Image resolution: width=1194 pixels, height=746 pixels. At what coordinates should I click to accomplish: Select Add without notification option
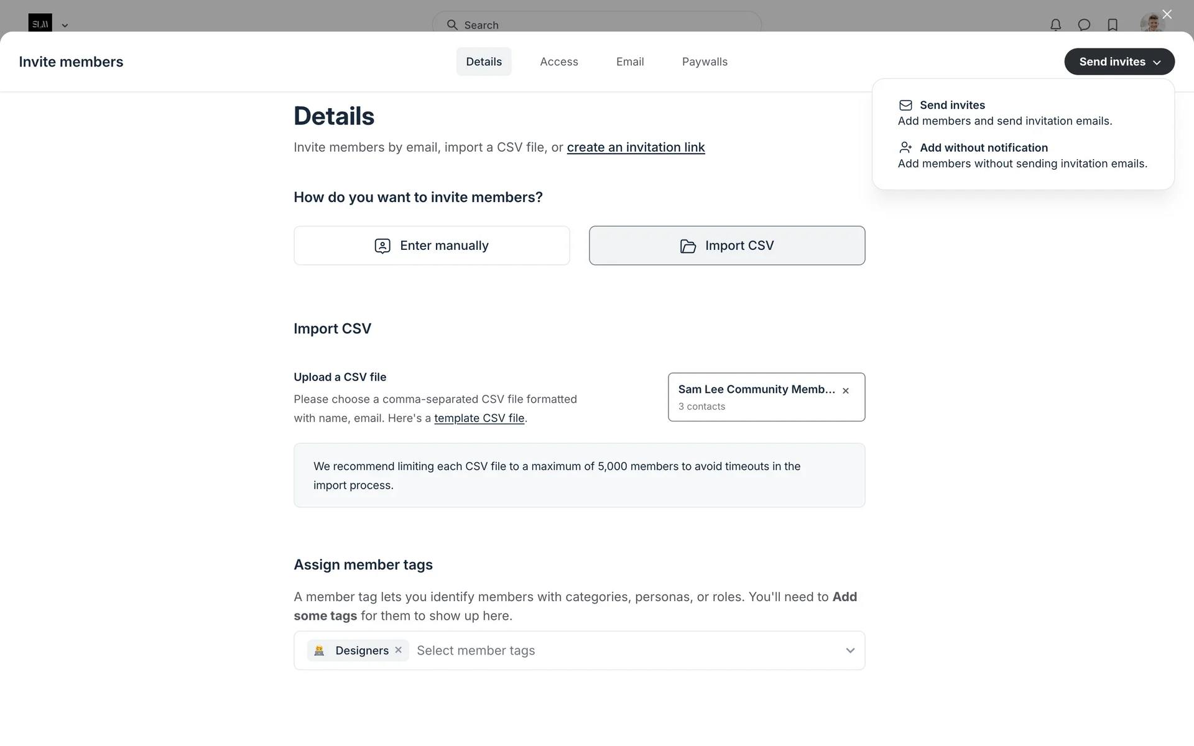click(983, 148)
